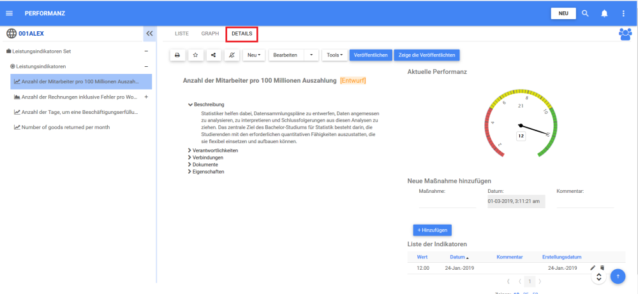Open the vertical three-dot more menu
Screen dimensions: 638x294
pyautogui.click(x=623, y=13)
